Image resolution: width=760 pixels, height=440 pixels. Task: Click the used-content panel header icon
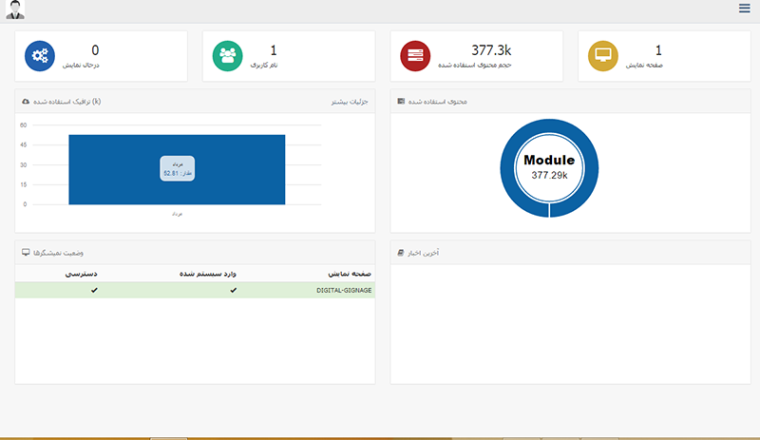[x=401, y=102]
